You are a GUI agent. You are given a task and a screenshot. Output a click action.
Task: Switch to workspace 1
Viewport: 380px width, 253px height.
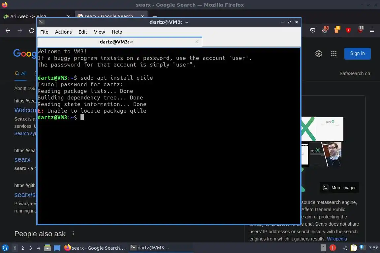coord(15,248)
